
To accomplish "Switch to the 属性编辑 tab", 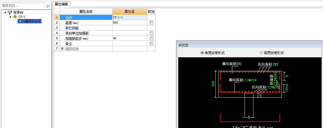I will click(x=61, y=4).
